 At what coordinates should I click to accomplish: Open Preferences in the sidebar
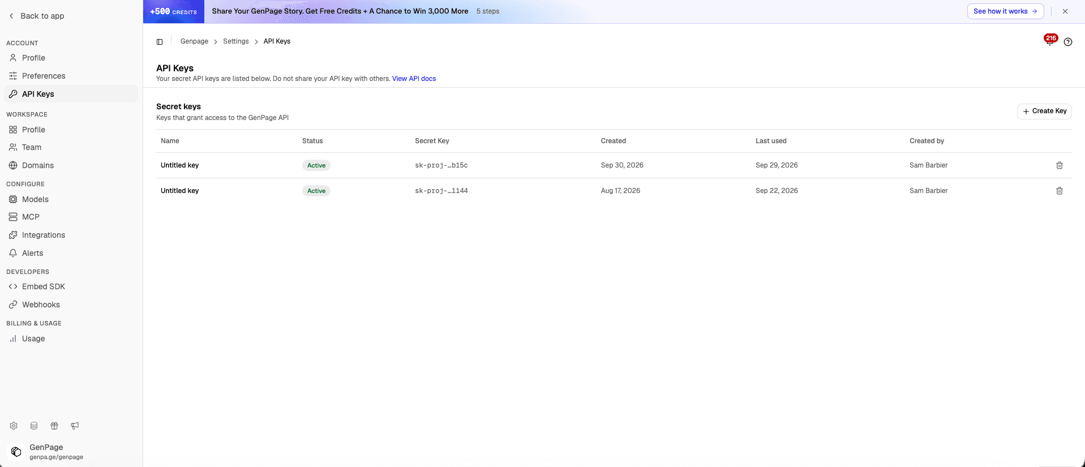coord(71,76)
